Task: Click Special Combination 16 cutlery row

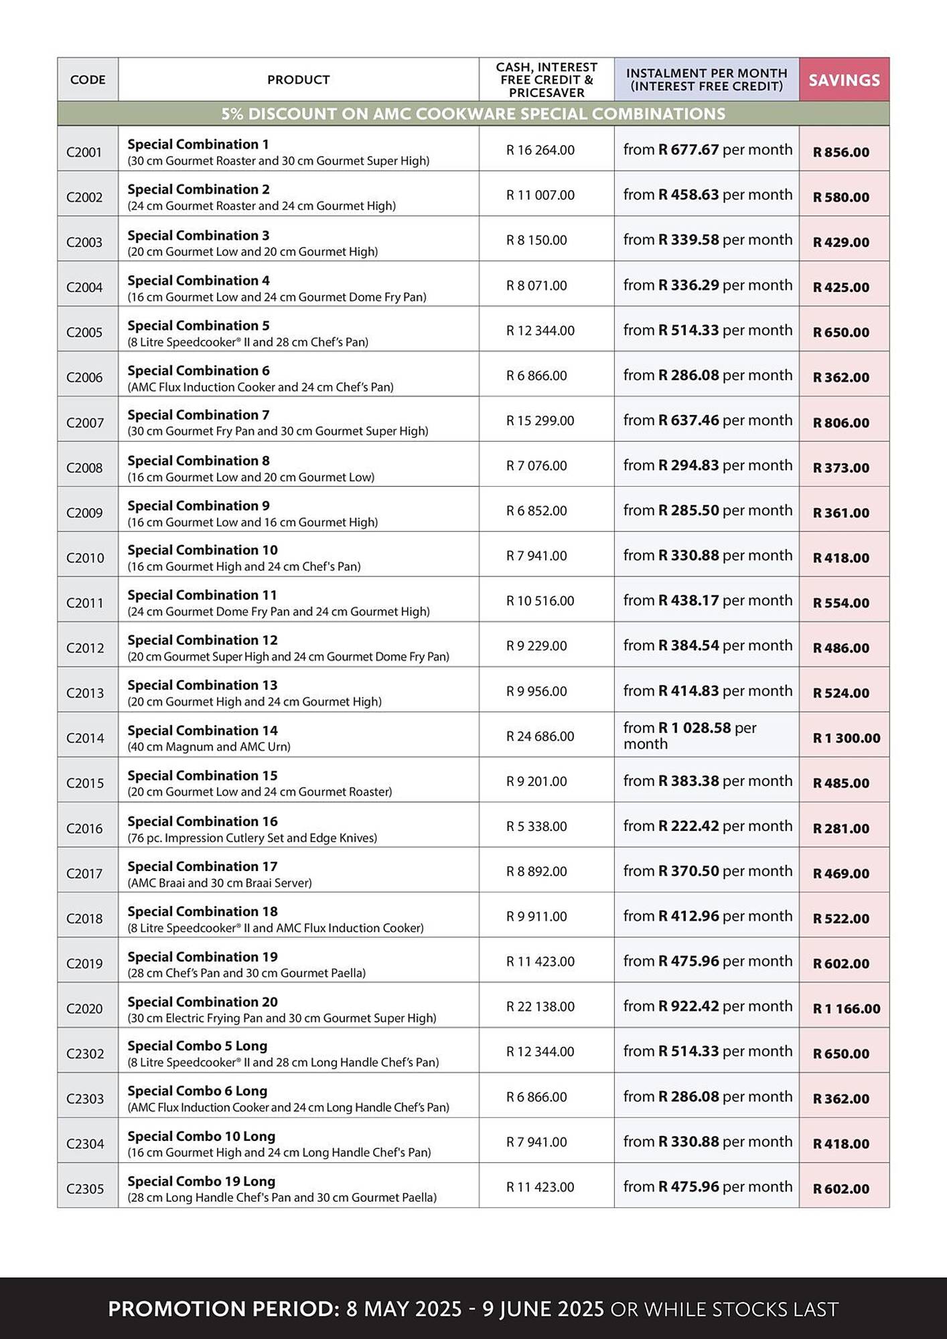Action: tap(473, 829)
